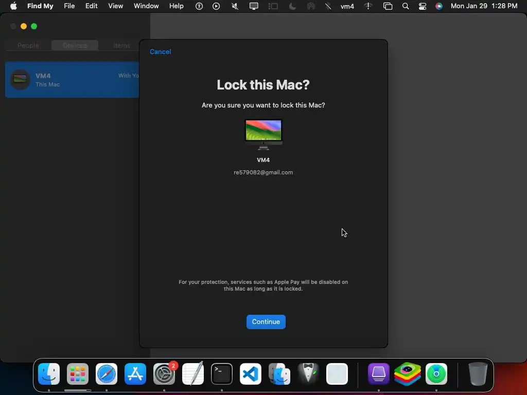Open TextEdit from the Dock

[193, 374]
